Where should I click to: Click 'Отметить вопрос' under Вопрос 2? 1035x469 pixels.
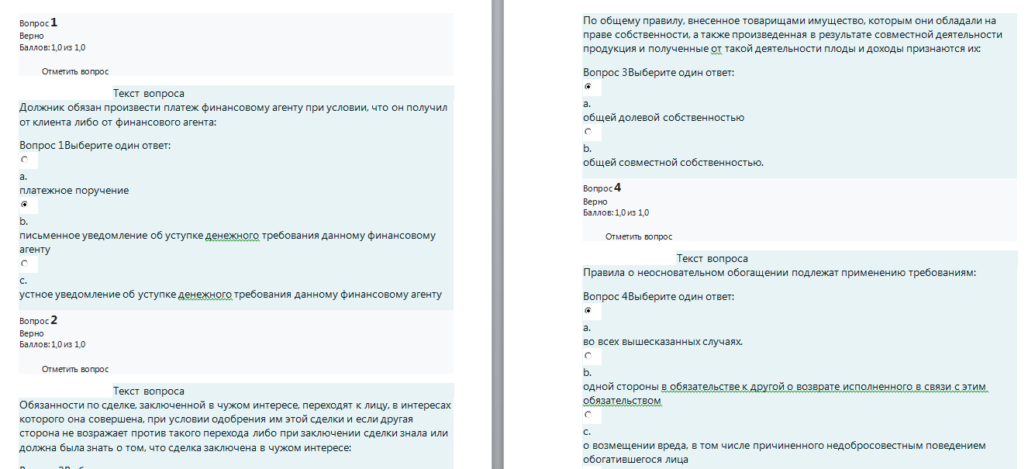pyautogui.click(x=75, y=369)
